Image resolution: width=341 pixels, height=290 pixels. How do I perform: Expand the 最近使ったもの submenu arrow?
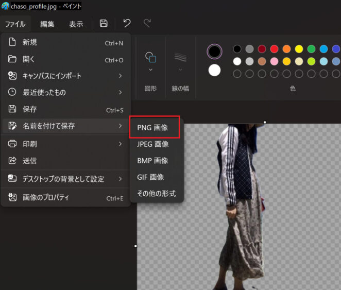tap(121, 92)
